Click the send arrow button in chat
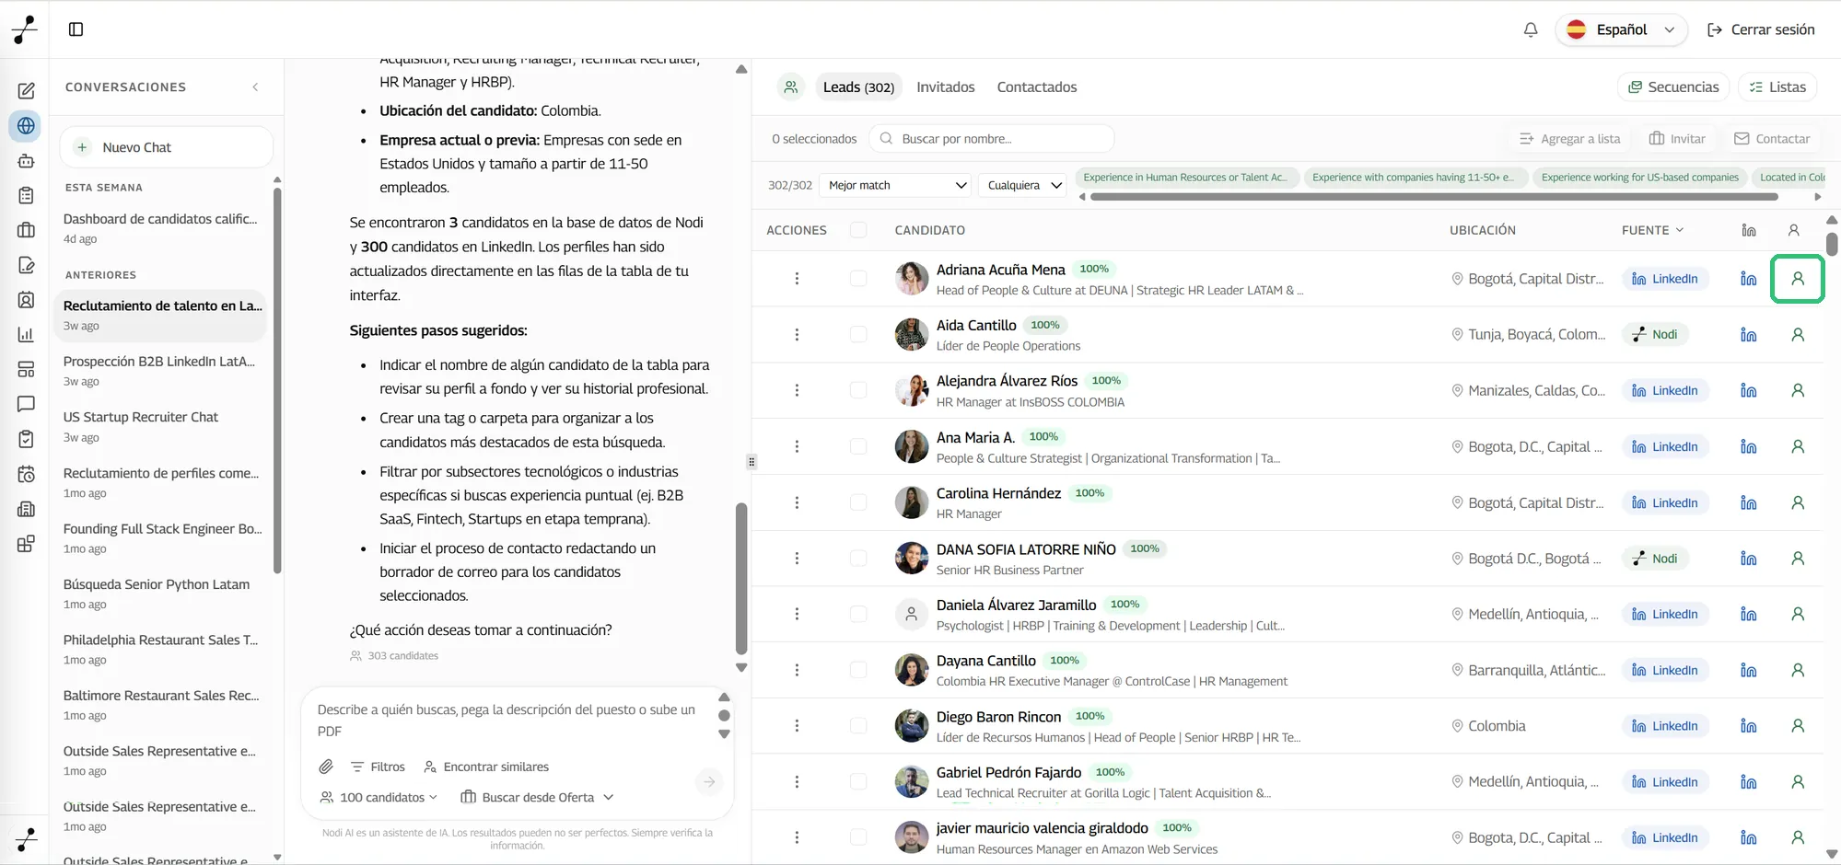1841x865 pixels. pos(709,782)
